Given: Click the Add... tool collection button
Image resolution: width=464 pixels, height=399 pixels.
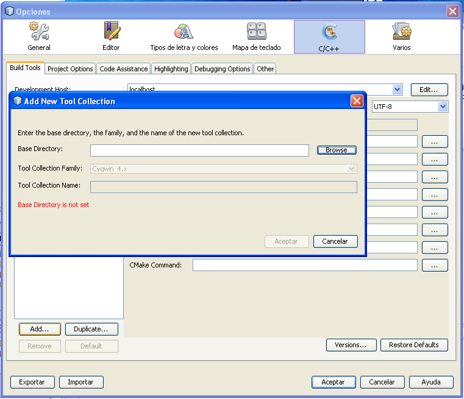Looking at the screenshot, I should click(x=40, y=329).
